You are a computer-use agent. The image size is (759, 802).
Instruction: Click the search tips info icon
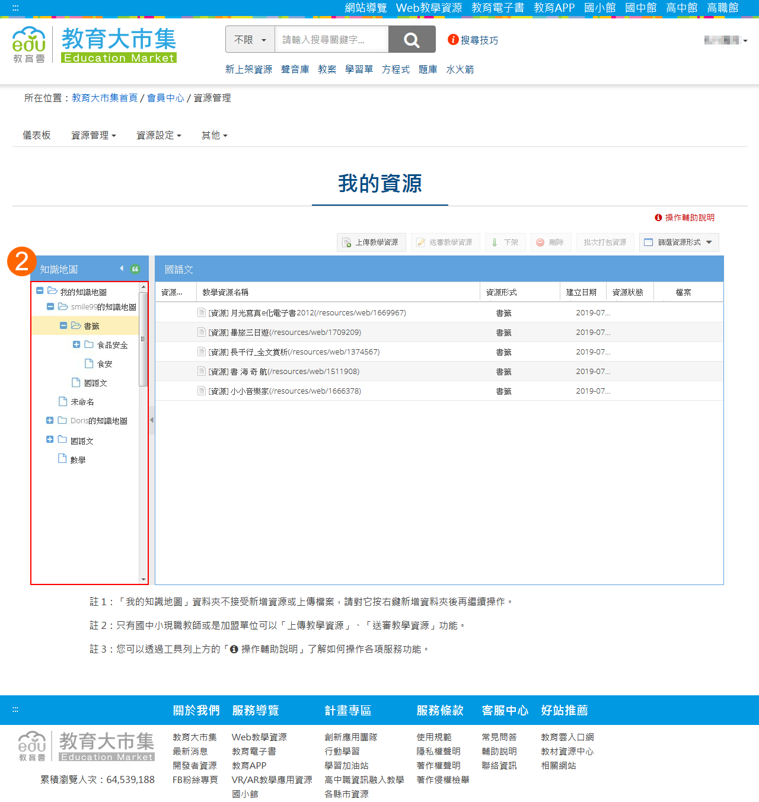coord(453,40)
